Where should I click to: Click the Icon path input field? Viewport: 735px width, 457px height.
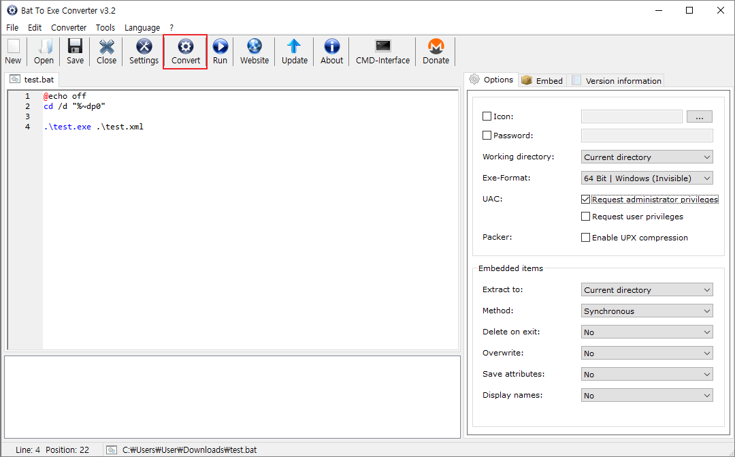pos(632,116)
